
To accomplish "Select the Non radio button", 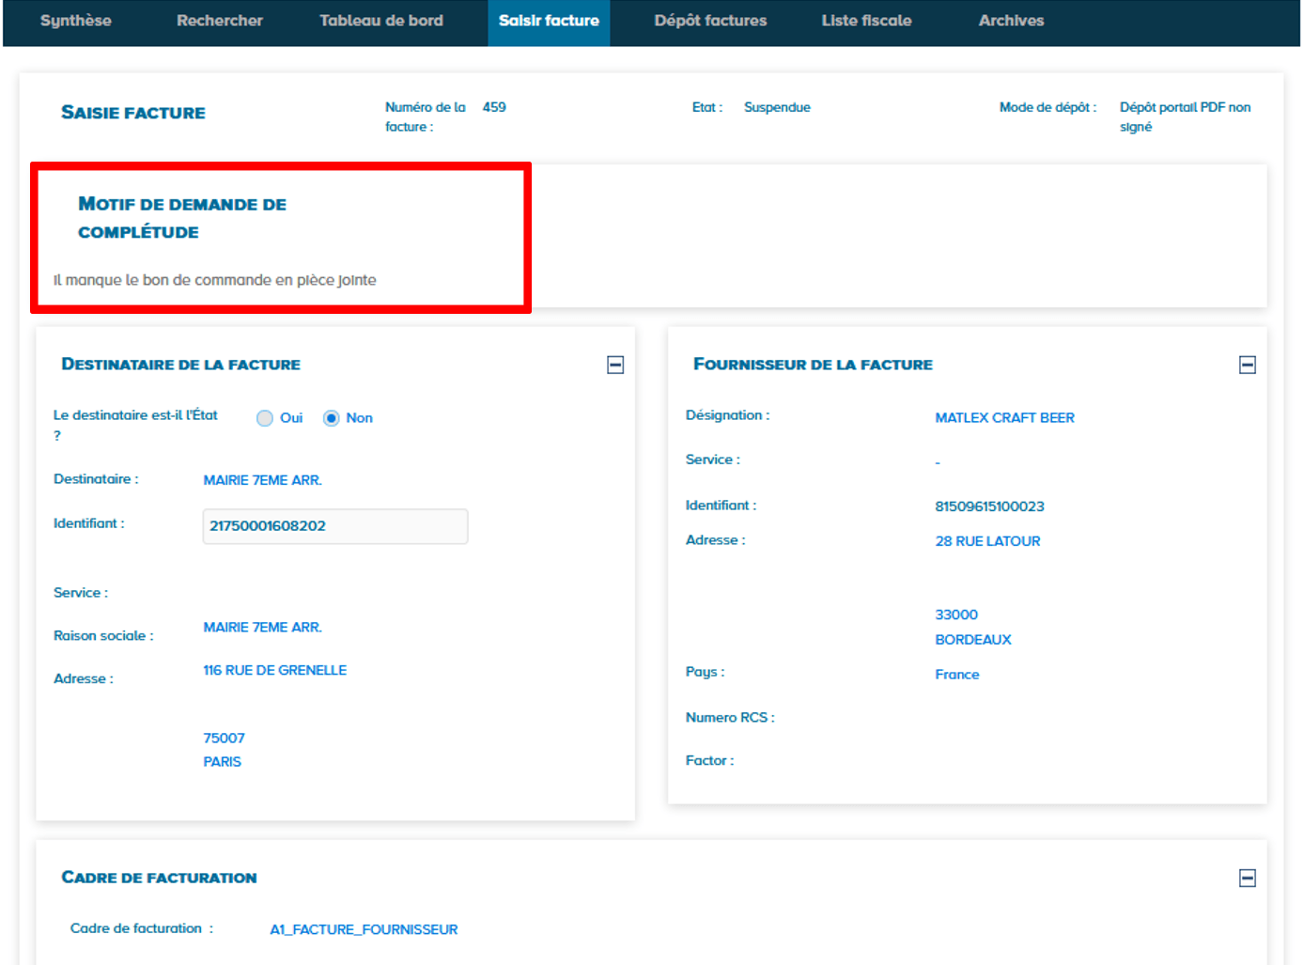I will tap(332, 418).
